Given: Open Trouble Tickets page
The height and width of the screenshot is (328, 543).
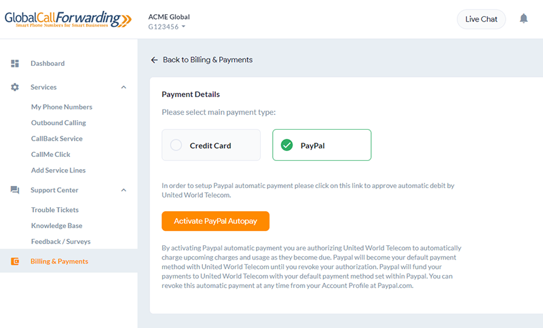Looking at the screenshot, I should pyautogui.click(x=55, y=210).
